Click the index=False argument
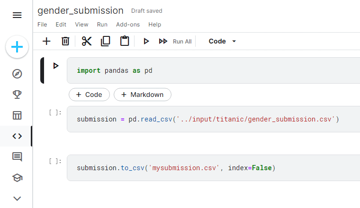This screenshot has width=360, height=208. [x=250, y=168]
